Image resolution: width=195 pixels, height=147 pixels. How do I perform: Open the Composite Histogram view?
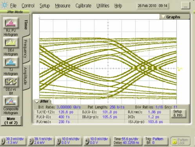(x=11, y=101)
